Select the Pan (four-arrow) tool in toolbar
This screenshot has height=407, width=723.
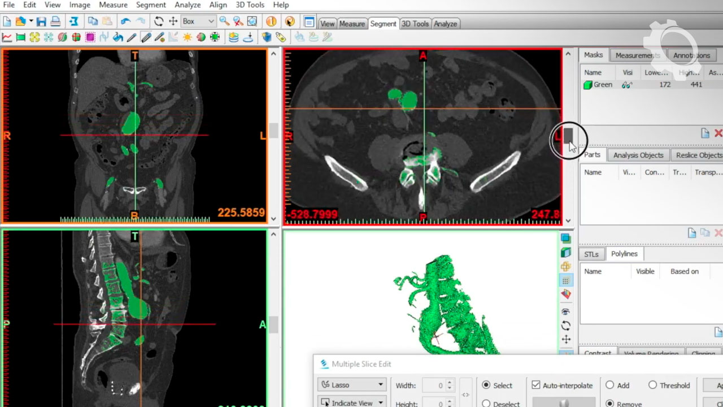click(x=173, y=21)
